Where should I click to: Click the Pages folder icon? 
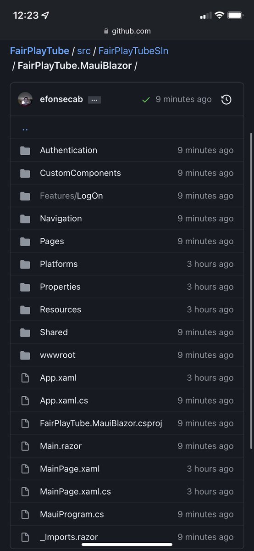(x=25, y=242)
